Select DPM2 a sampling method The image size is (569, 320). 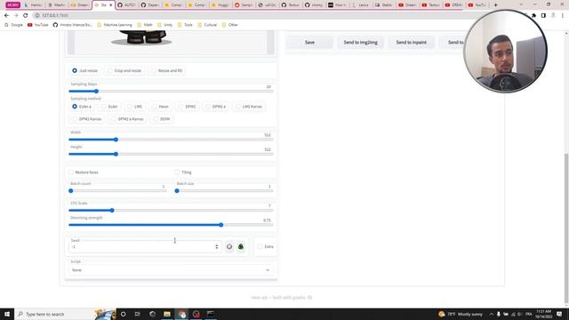[x=215, y=107]
